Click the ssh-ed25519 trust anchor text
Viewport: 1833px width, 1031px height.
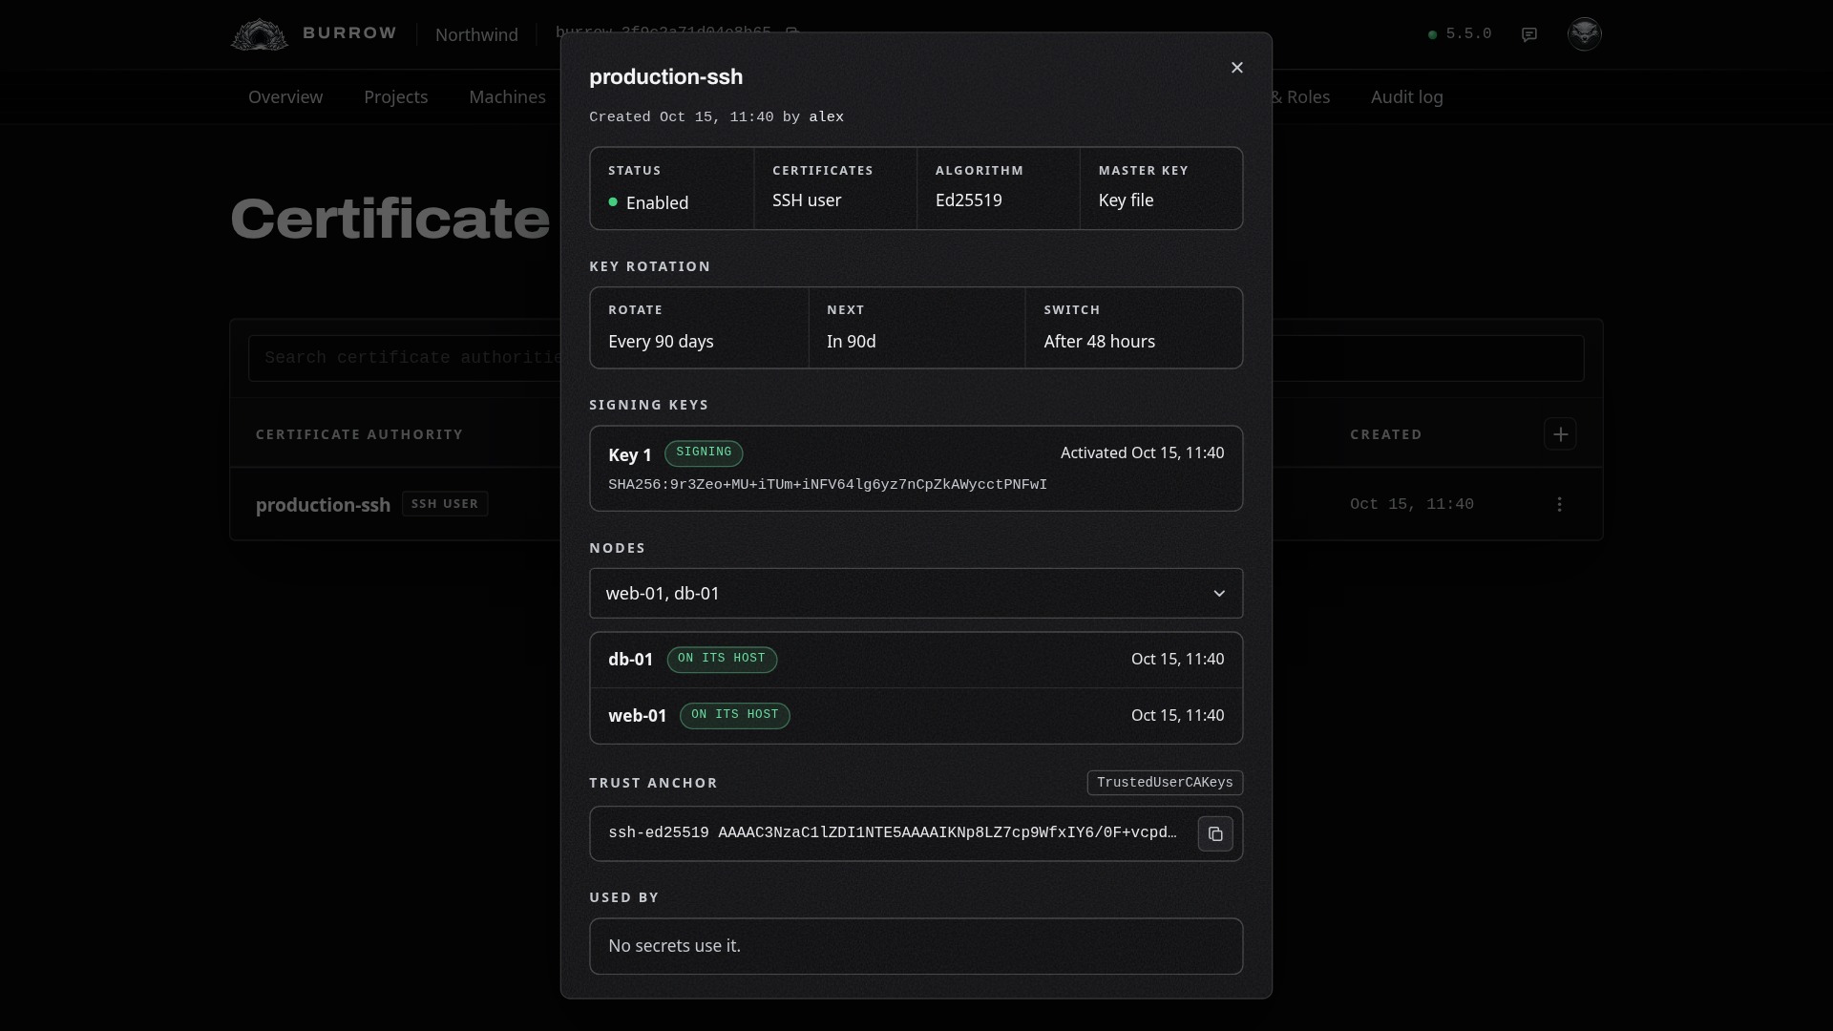893,833
